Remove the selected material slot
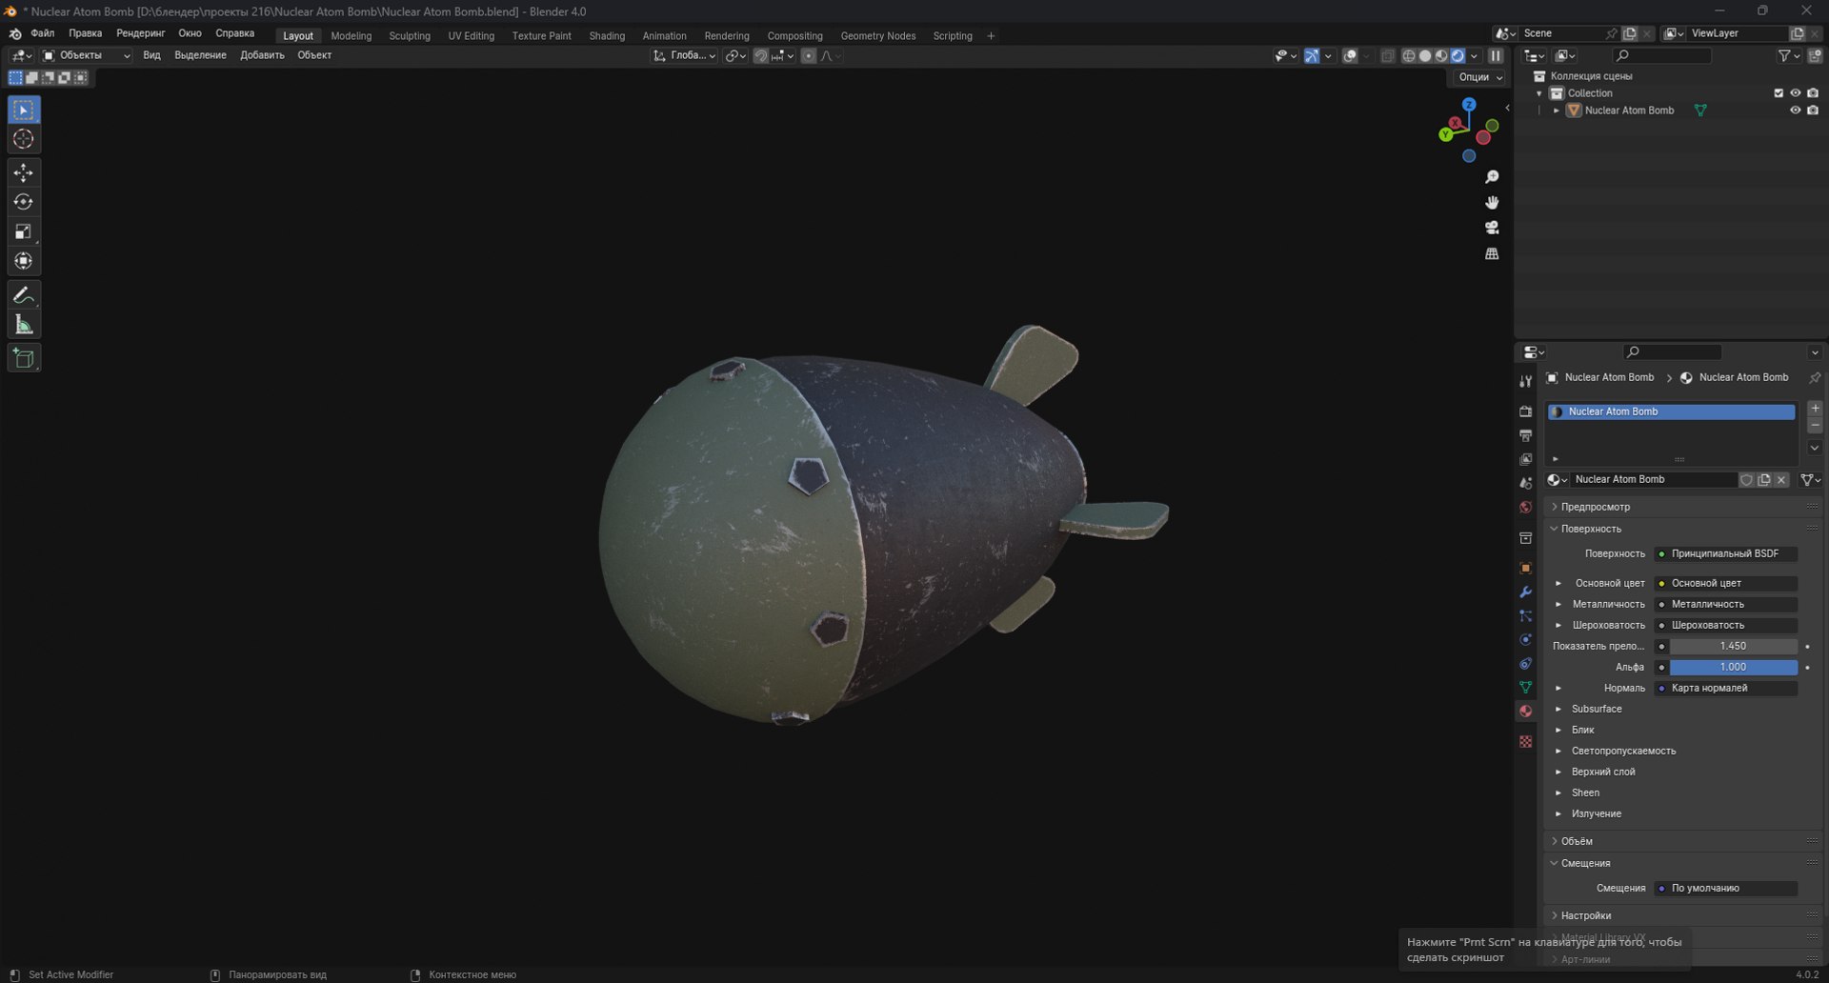The image size is (1829, 983). [x=1815, y=425]
